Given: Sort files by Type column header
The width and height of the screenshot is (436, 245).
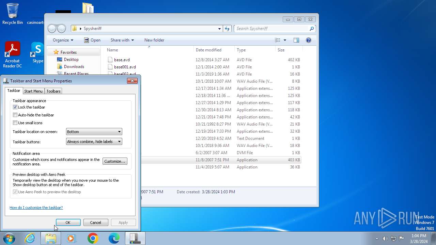Looking at the screenshot, I should [255, 50].
